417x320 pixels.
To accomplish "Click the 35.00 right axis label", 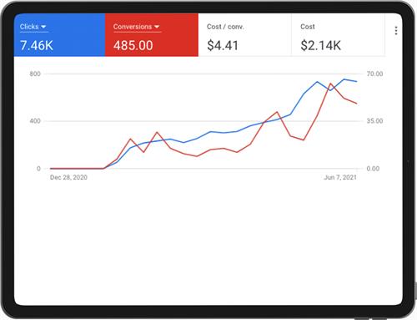I will 374,121.
